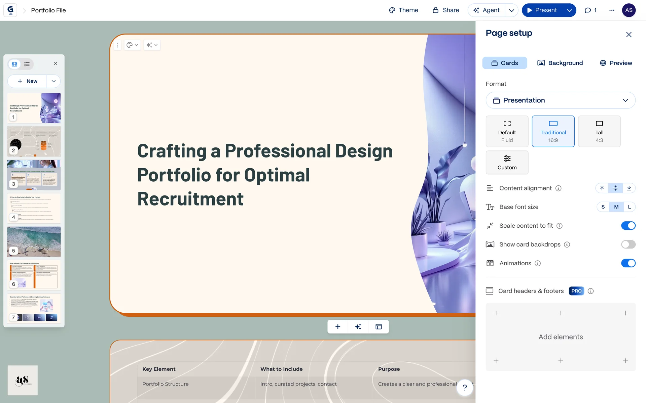Screen dimensions: 646x403
Task: Open the help question mark button
Action: pyautogui.click(x=465, y=388)
